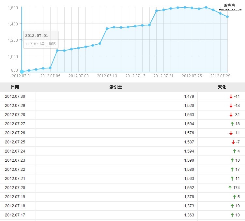The width and height of the screenshot is (245, 221).
Task: Click the 2012.07.01 tooltip box
Action: click(x=41, y=39)
